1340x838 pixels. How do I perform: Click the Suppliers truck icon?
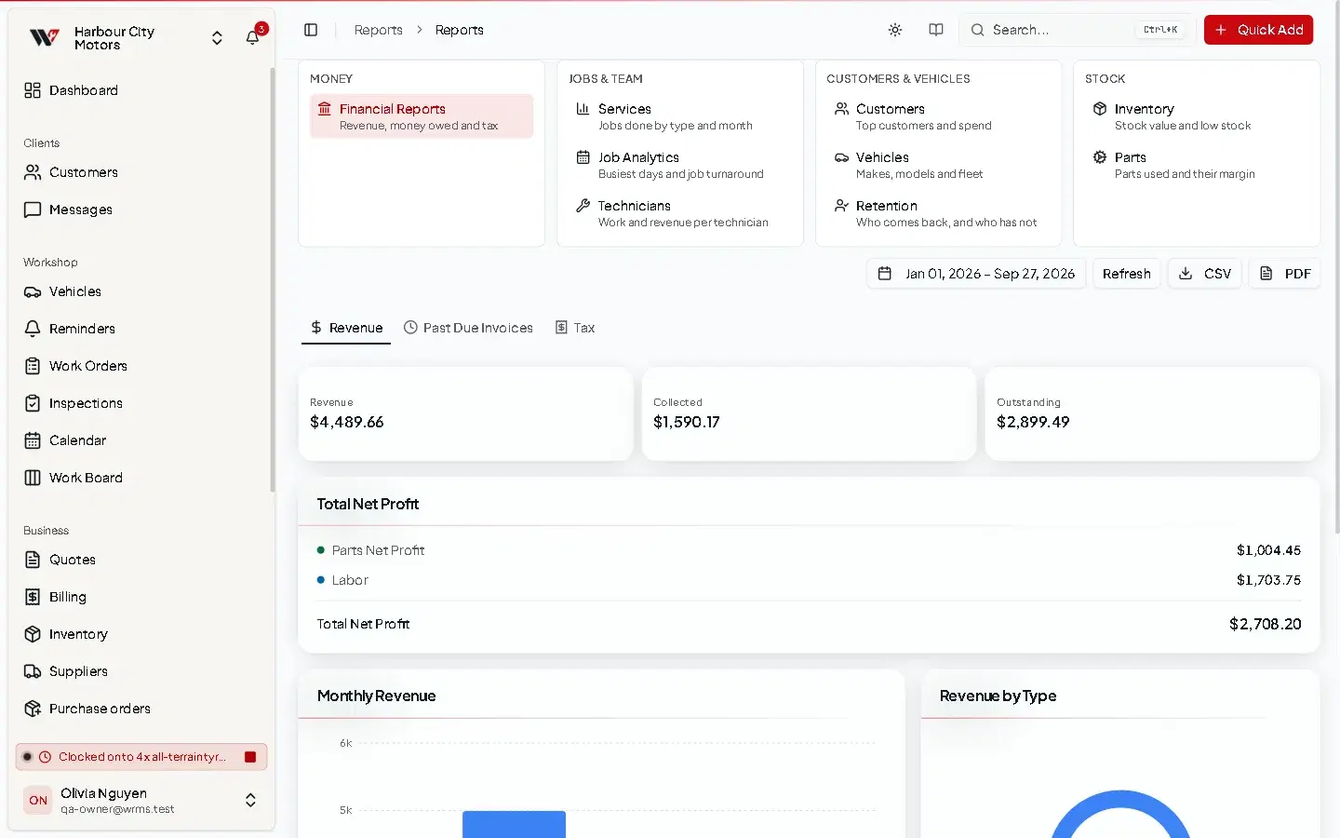pos(33,671)
